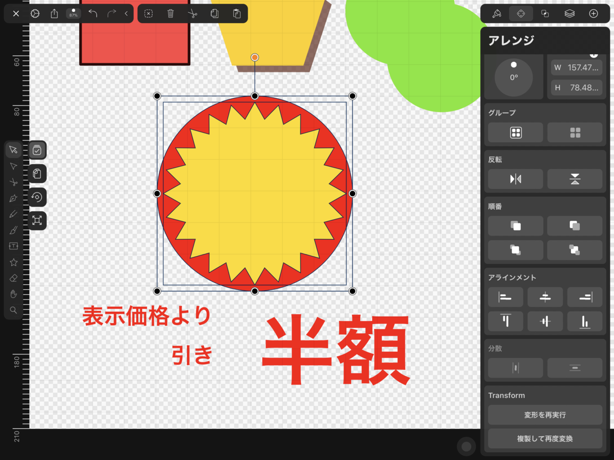This screenshot has height=460, width=614.
Task: Flip the selection vertically
Action: click(x=575, y=179)
